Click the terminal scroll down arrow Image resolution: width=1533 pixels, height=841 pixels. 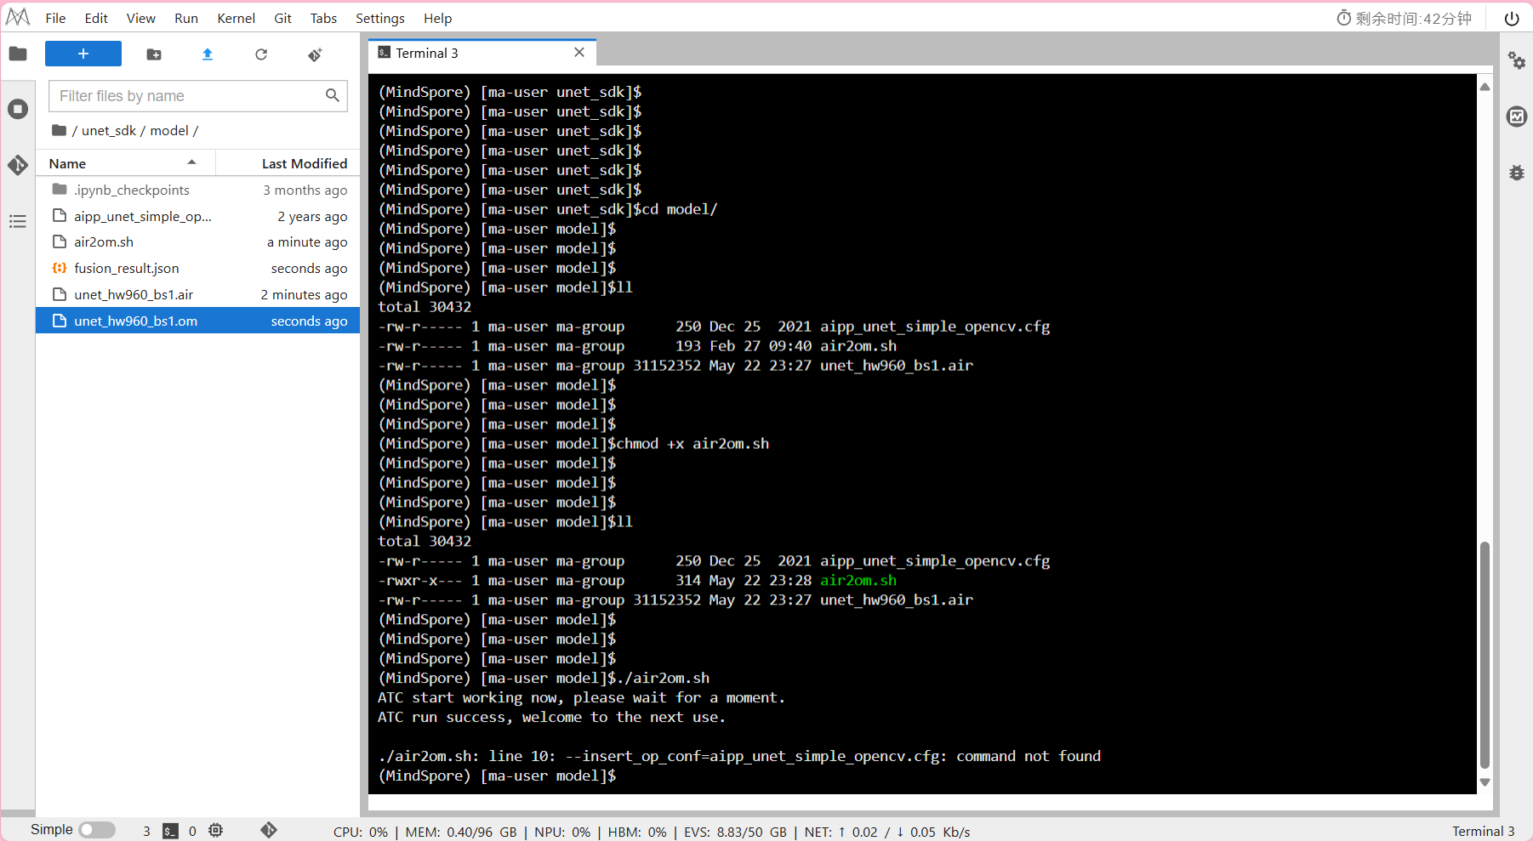[x=1485, y=782]
